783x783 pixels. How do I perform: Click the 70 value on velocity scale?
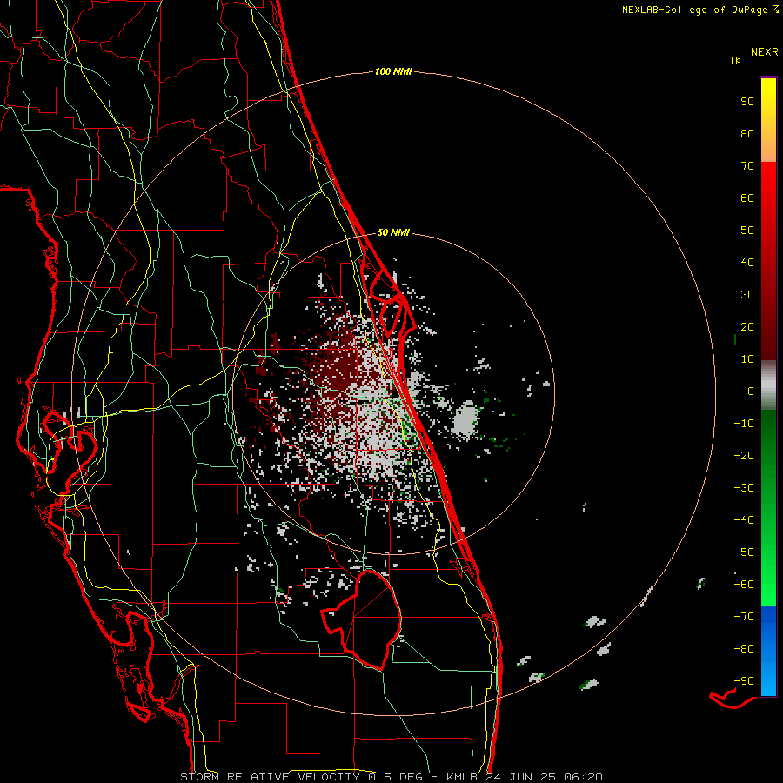click(747, 166)
